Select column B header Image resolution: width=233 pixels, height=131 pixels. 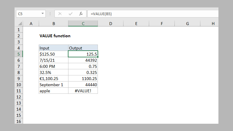coord(54,24)
